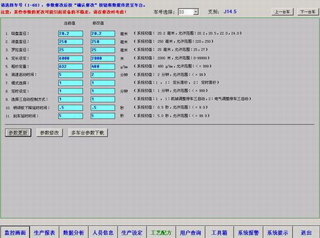Open the 系统提示 tab
320x238 pixels.
(278, 232)
